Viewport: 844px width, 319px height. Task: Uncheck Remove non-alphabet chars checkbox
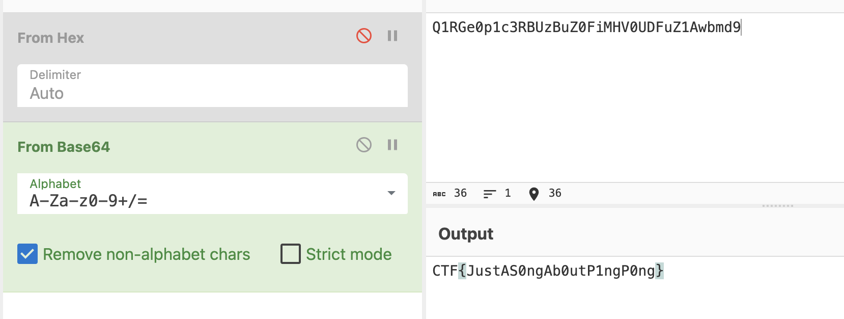point(27,254)
